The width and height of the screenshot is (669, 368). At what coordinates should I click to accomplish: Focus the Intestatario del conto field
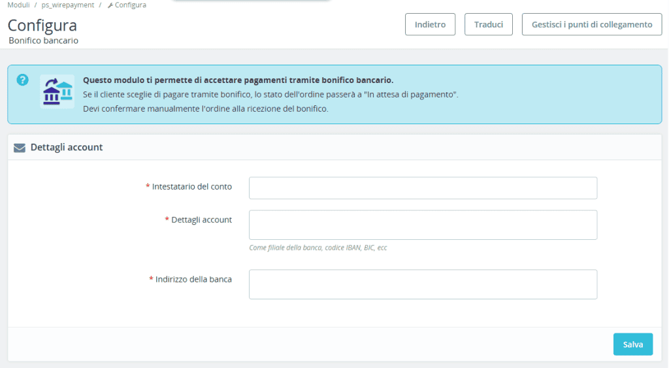coord(423,188)
